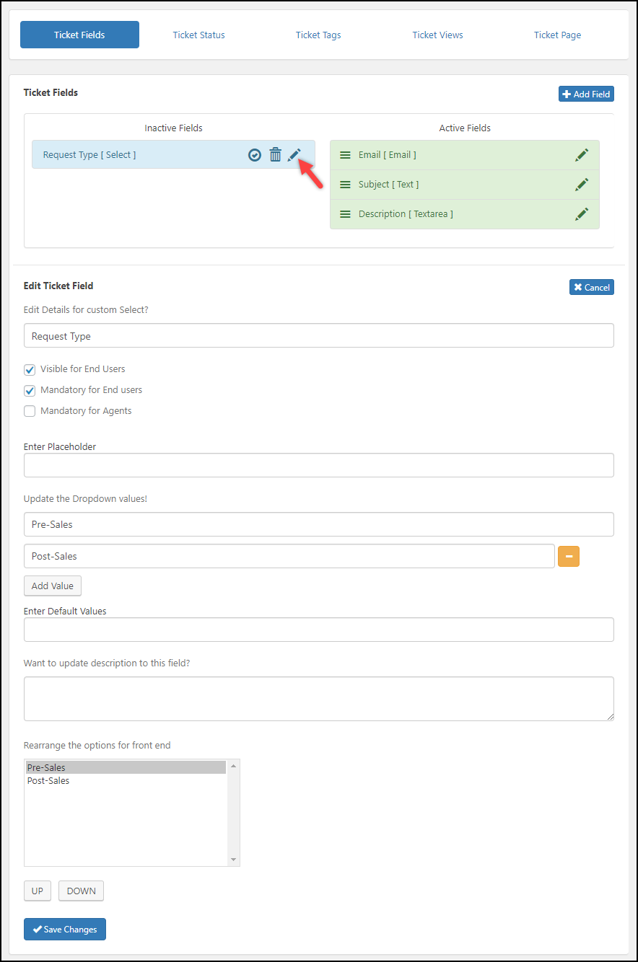Edit the Description field pencil icon

(582, 214)
